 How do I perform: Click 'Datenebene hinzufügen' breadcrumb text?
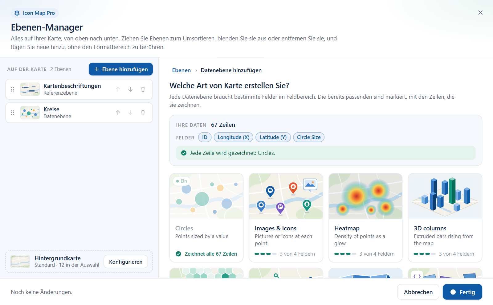[x=231, y=70]
